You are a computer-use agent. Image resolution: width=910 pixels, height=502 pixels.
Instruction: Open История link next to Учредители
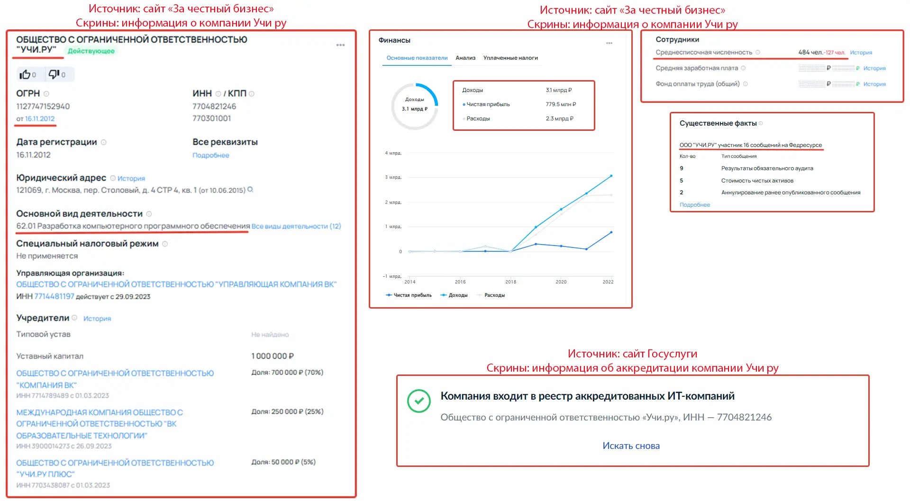pyautogui.click(x=97, y=319)
